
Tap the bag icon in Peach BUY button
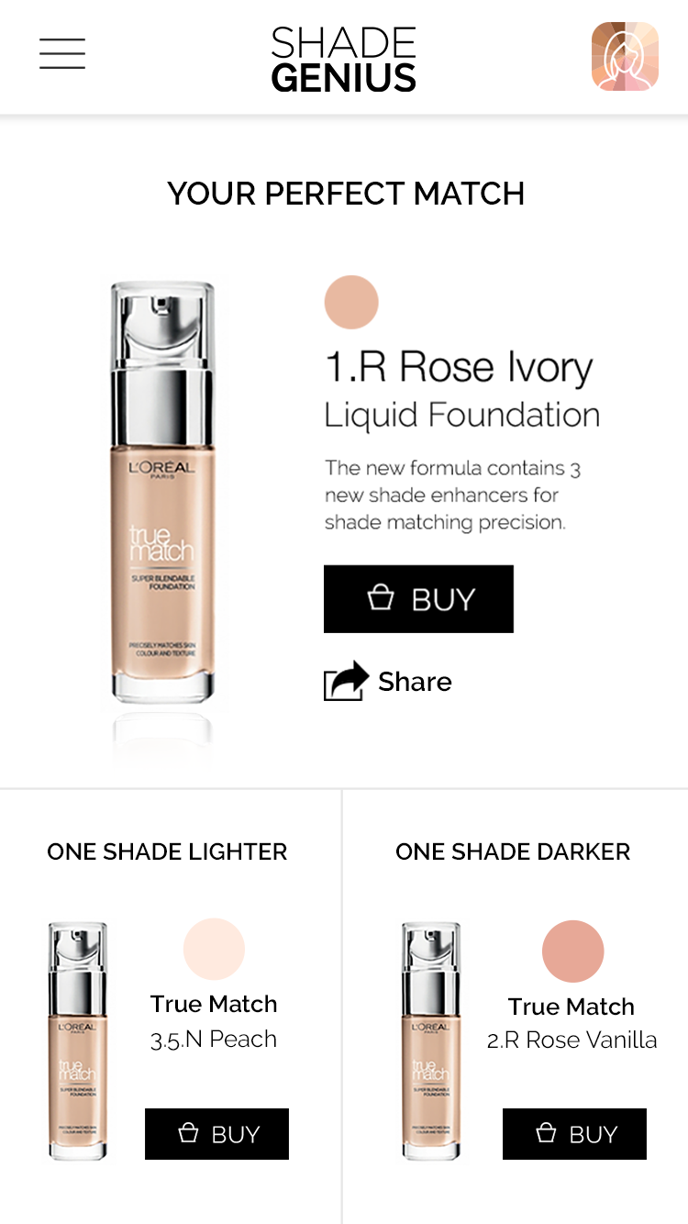[x=188, y=1133]
